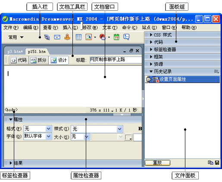Switch to the p3.htm document tab

click(x=15, y=51)
